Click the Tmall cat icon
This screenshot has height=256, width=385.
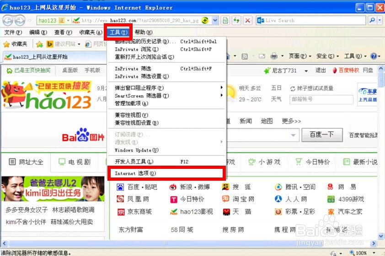[x=226, y=212]
